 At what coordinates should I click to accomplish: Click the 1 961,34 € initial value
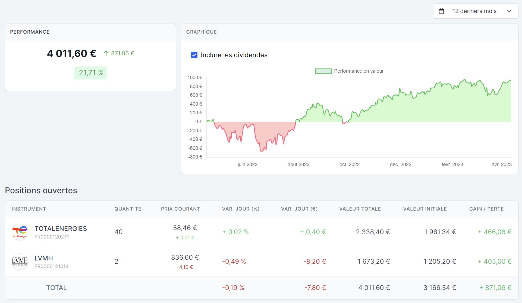[440, 232]
